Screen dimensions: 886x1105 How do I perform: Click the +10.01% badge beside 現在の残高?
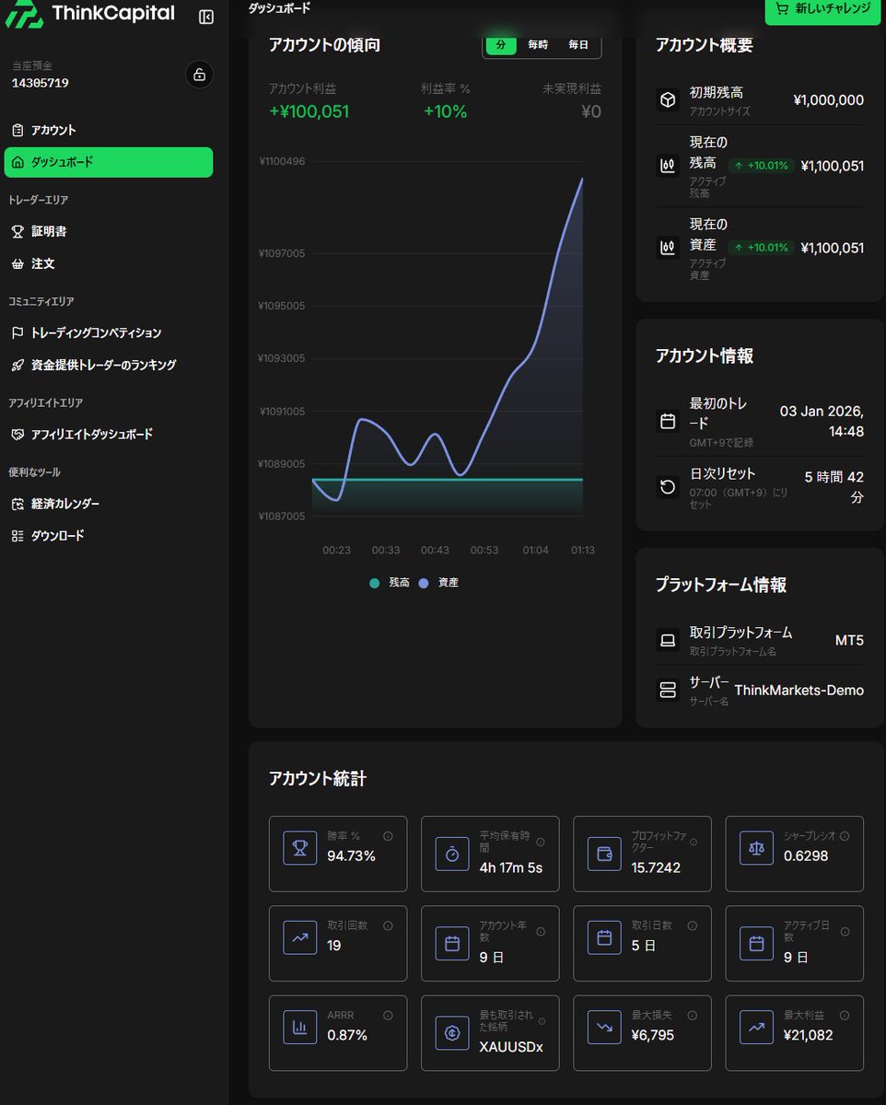[x=761, y=166]
